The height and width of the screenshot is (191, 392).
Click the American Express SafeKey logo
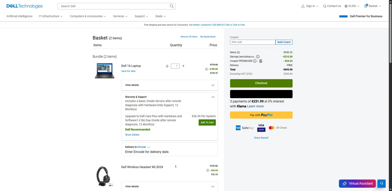pos(245,128)
